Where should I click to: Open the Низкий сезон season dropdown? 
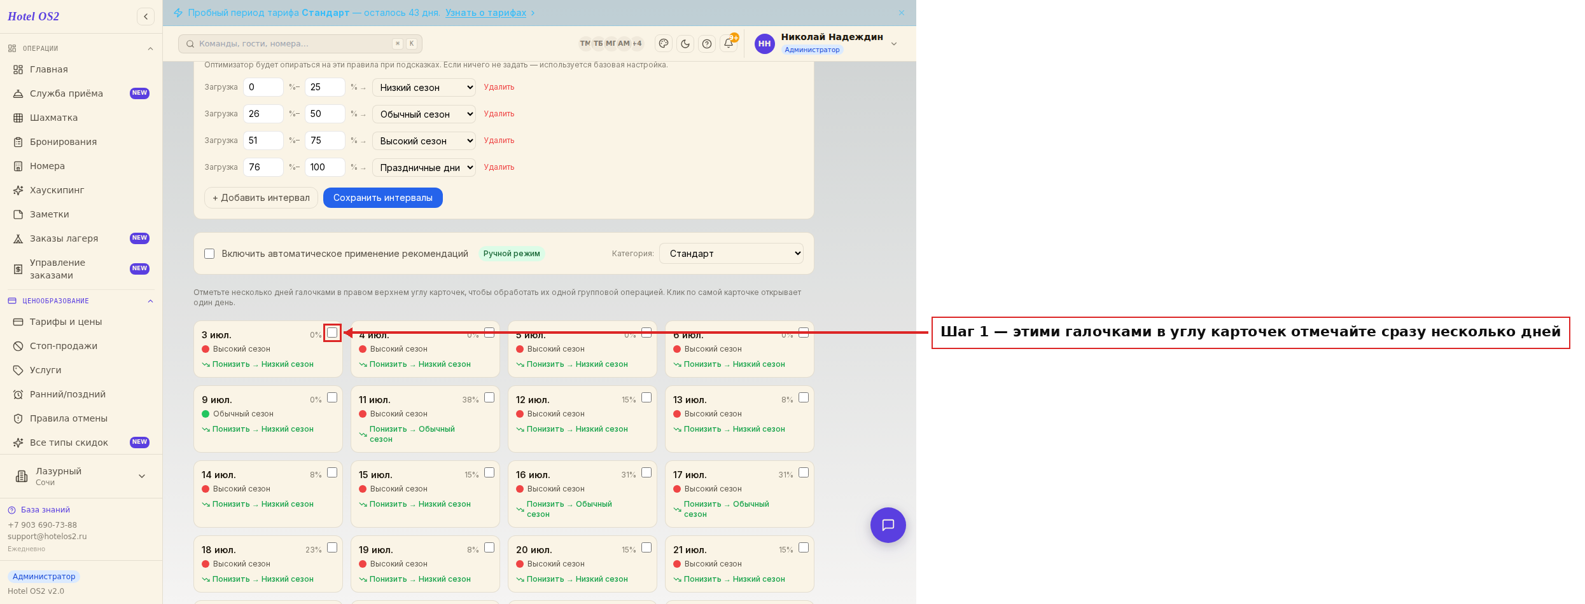coord(424,88)
